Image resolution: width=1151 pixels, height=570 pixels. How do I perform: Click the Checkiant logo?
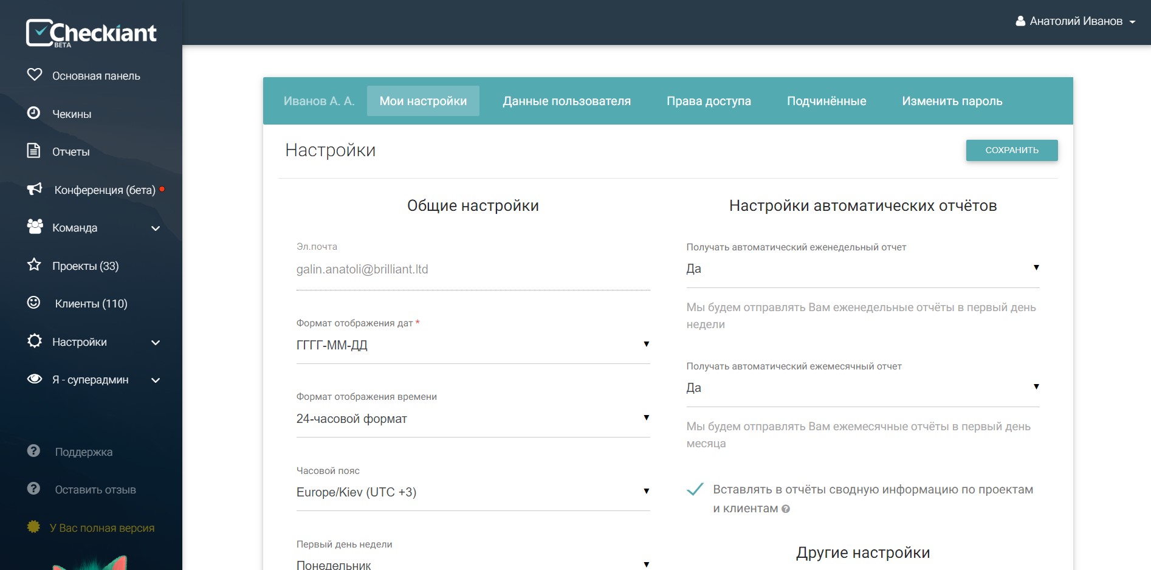coord(91,33)
